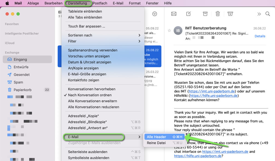Toggle Vorschau unten anzeigen

103,56
